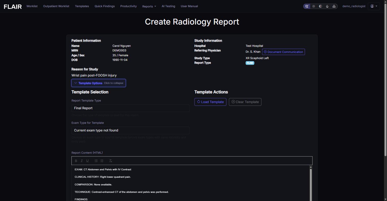The height and width of the screenshot is (201, 387).
Task: Select the moon dark theme icon
Action: tap(307, 6)
